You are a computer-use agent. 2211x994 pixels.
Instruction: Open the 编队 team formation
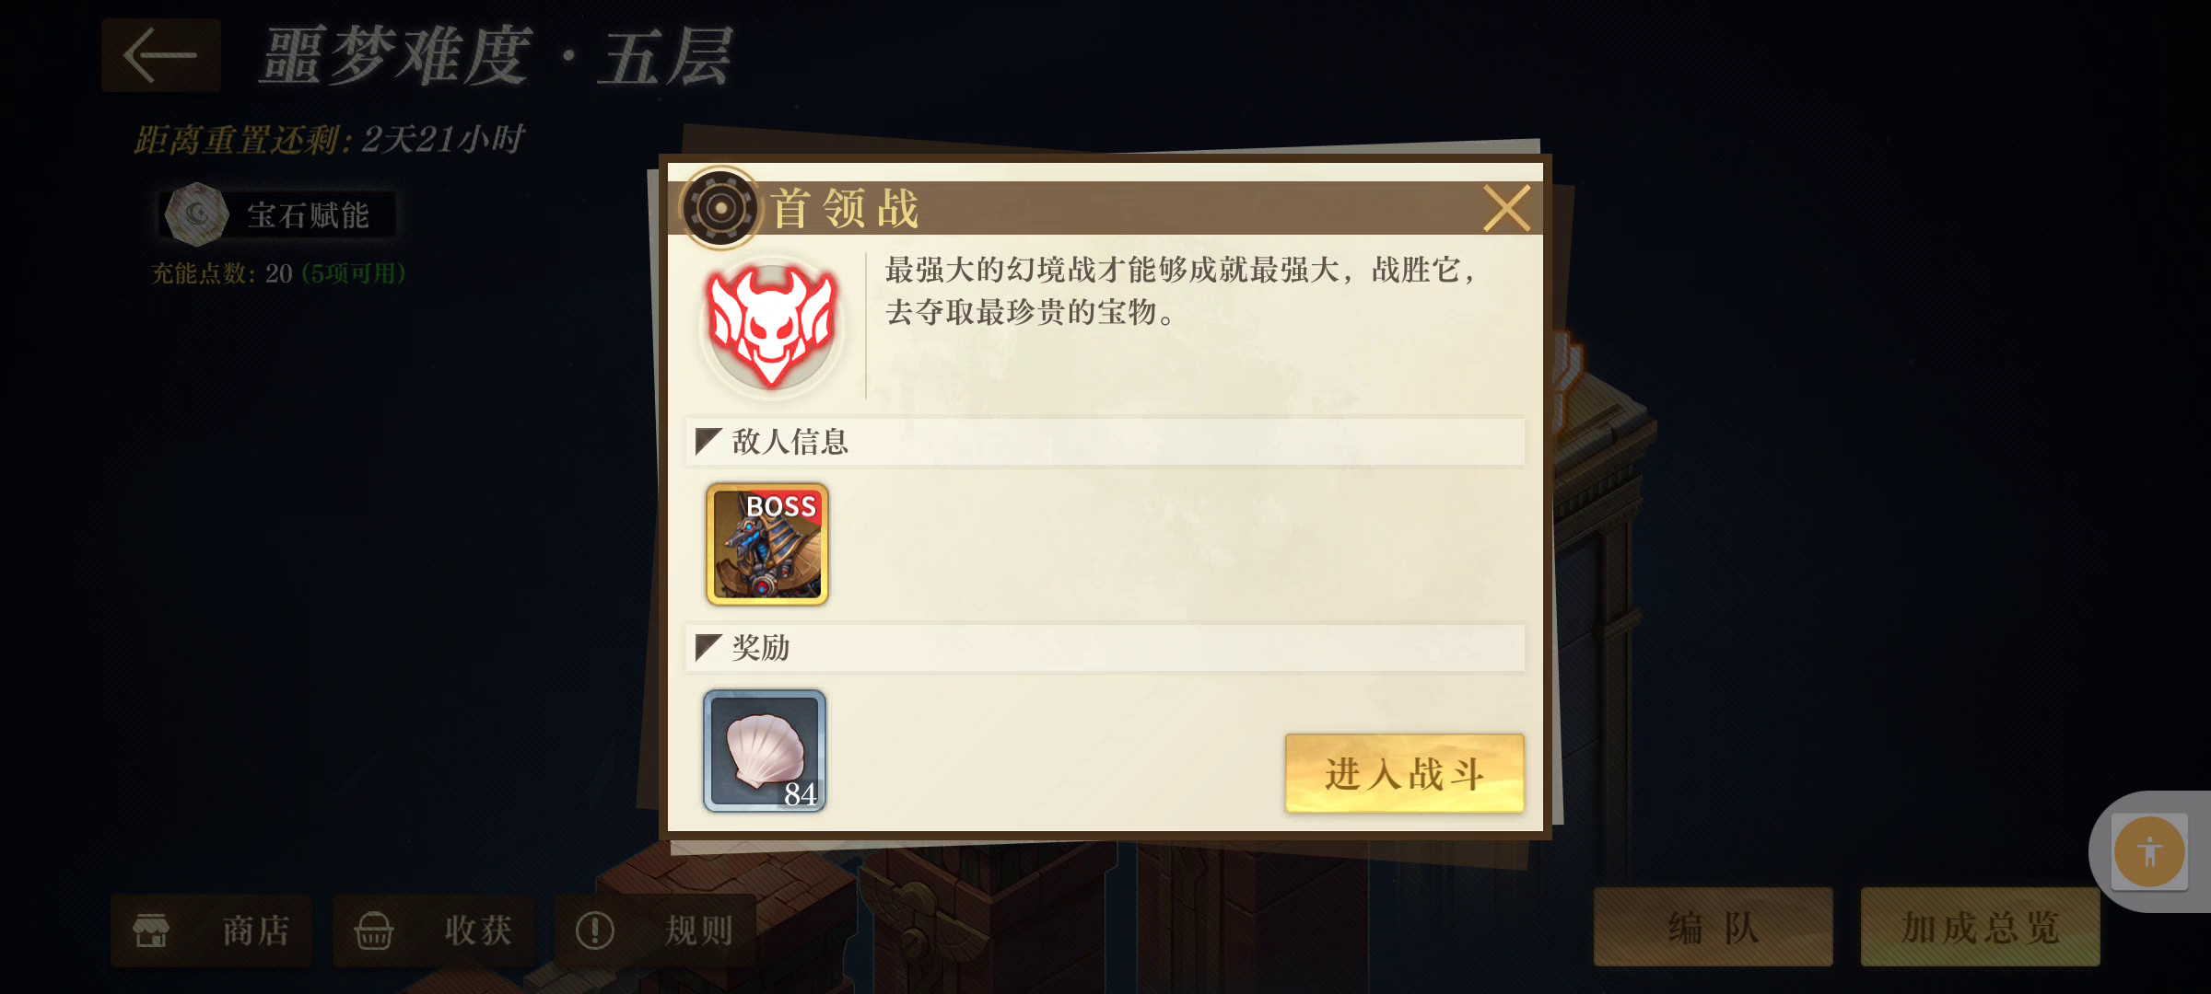point(1714,927)
